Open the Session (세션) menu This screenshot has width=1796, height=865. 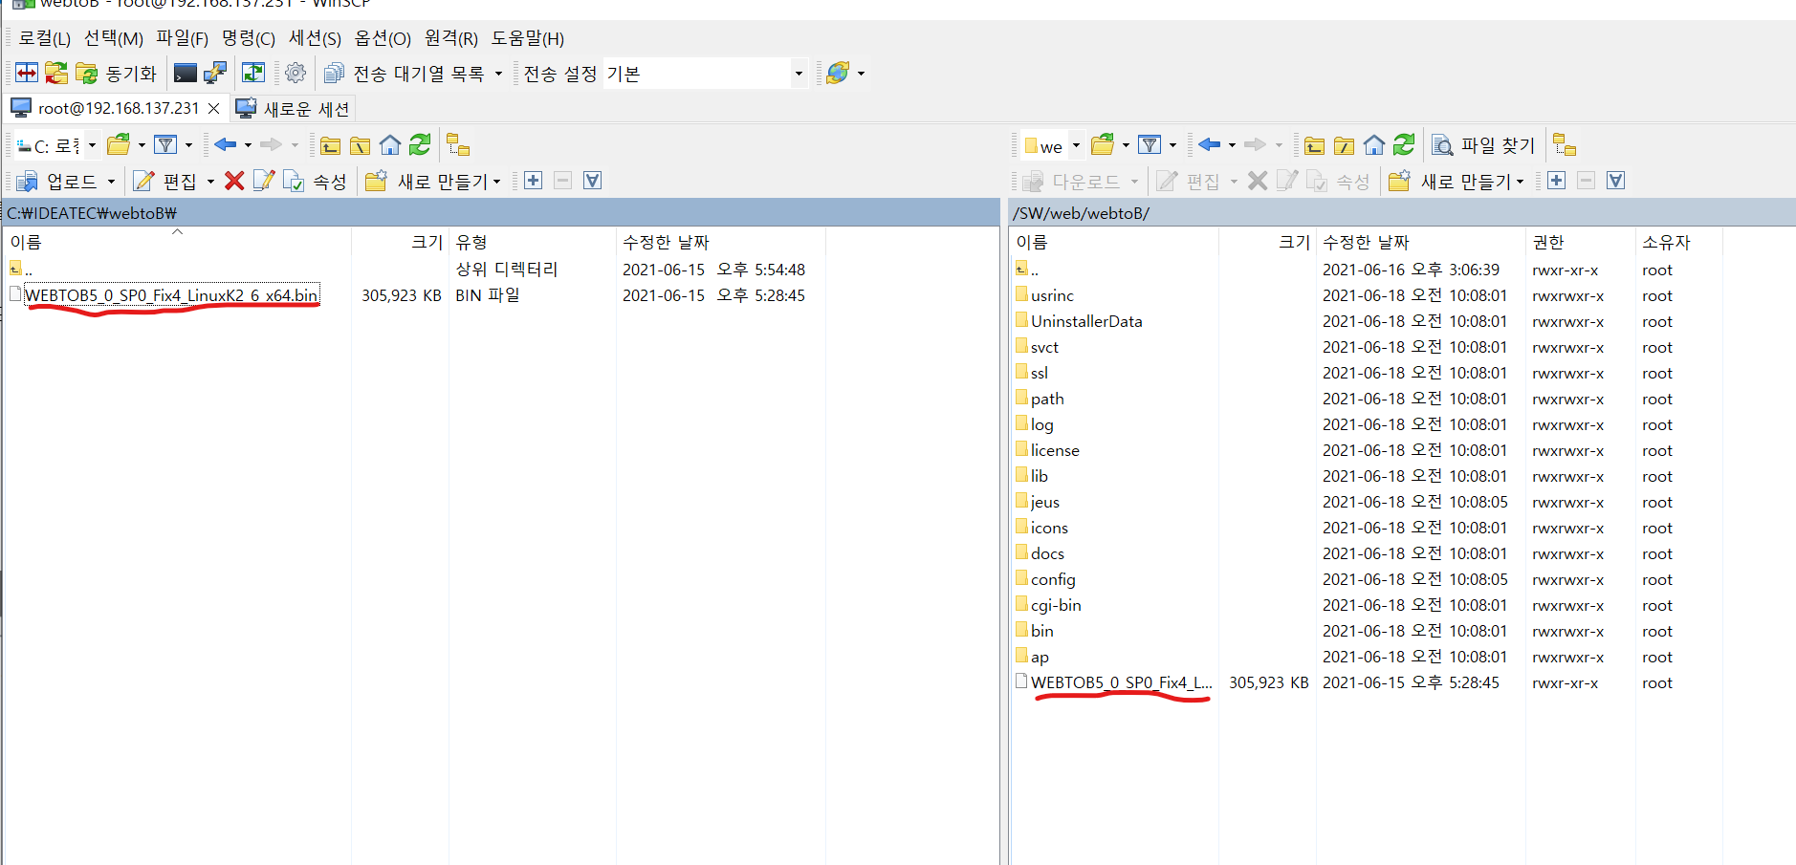pyautogui.click(x=316, y=38)
